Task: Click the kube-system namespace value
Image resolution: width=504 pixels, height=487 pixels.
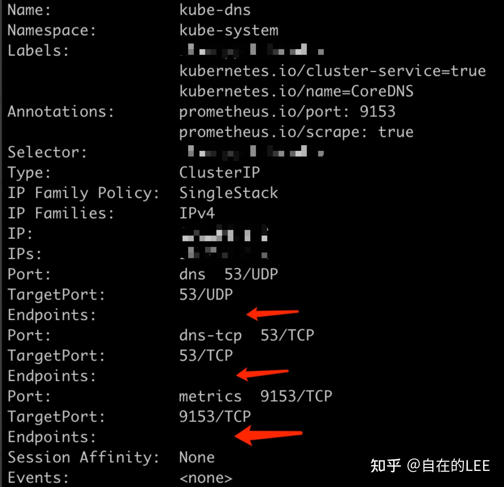Action: point(229,30)
